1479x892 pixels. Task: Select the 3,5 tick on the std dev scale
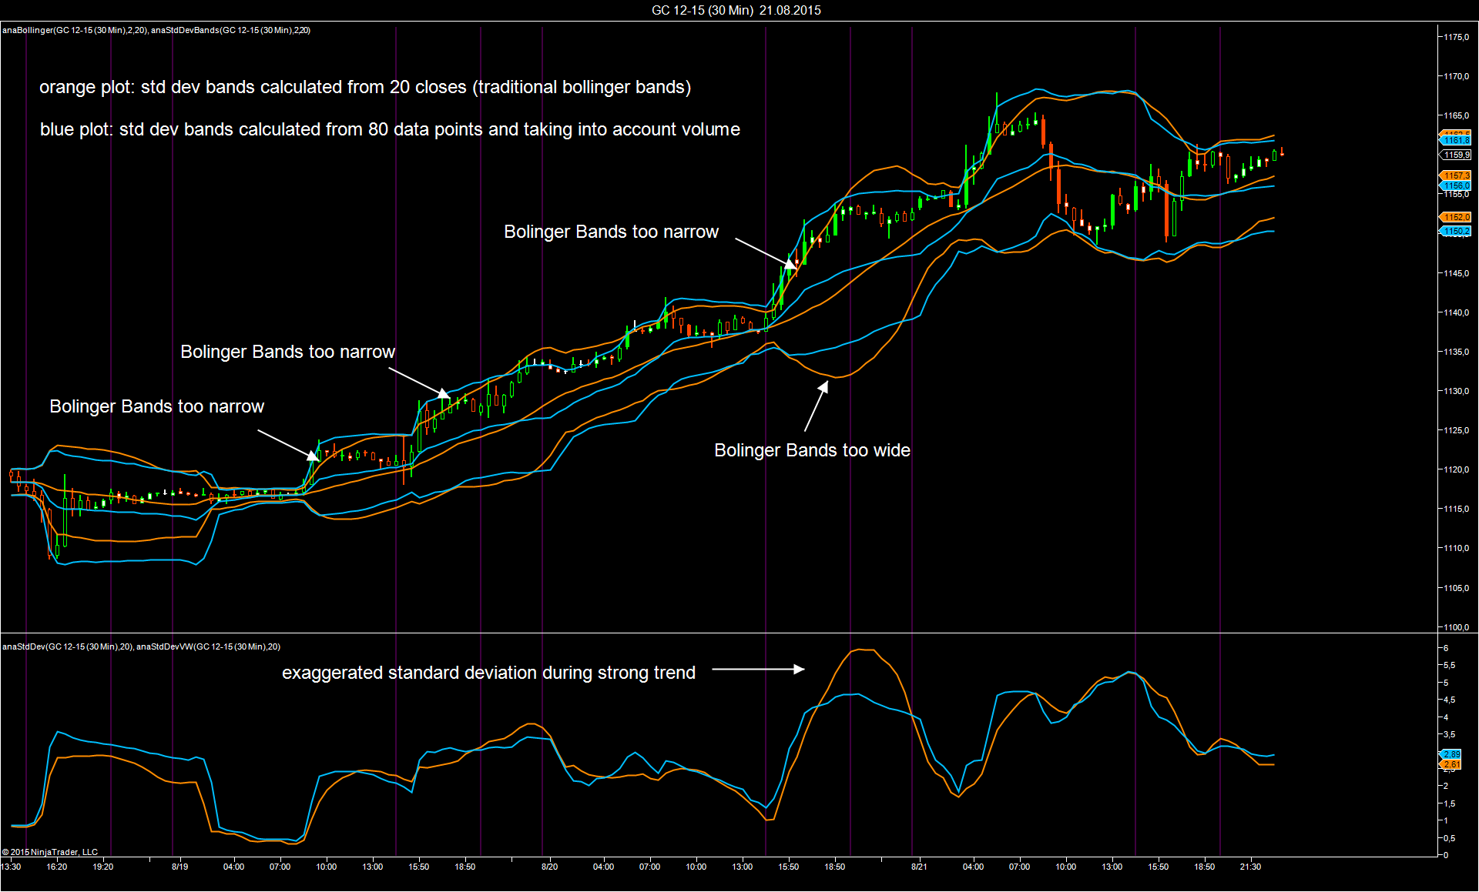pyautogui.click(x=1449, y=734)
